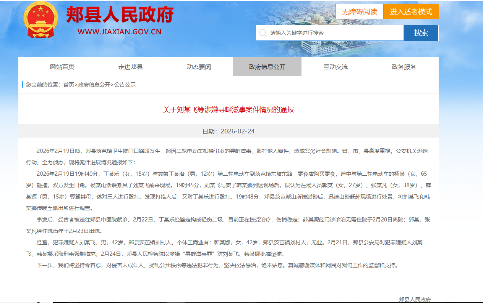Click the date text 日期：2026-02-24

click(x=229, y=131)
